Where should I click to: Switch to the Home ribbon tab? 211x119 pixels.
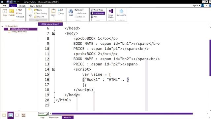click(13, 6)
